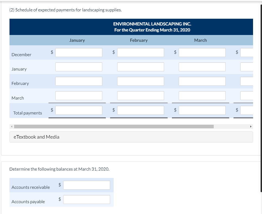Select the January row February column field
Screen dimensions: 262x214
click(x=140, y=67)
